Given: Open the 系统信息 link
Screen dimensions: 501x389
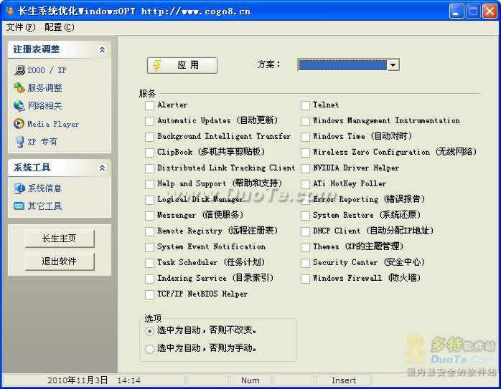Looking at the screenshot, I should [x=45, y=188].
